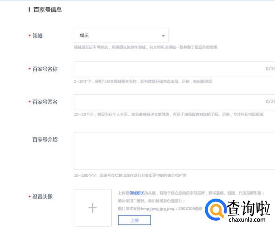Click the 10~200个字 hint under 介绍

point(130,176)
